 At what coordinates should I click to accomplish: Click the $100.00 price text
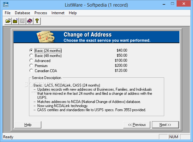pyautogui.click(x=121, y=60)
